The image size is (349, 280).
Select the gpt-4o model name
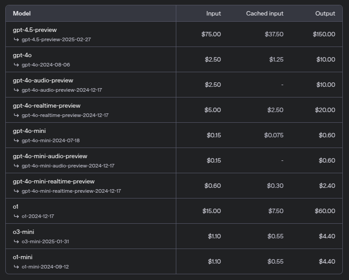tap(22, 55)
